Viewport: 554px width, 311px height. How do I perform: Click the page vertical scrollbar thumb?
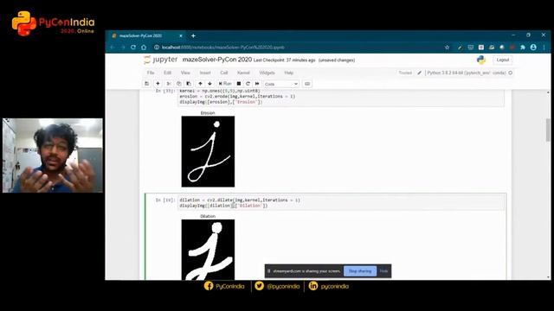click(x=548, y=130)
